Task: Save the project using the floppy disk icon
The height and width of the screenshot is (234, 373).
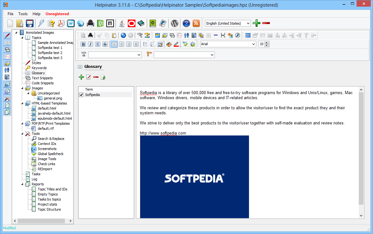Action: click(x=30, y=23)
